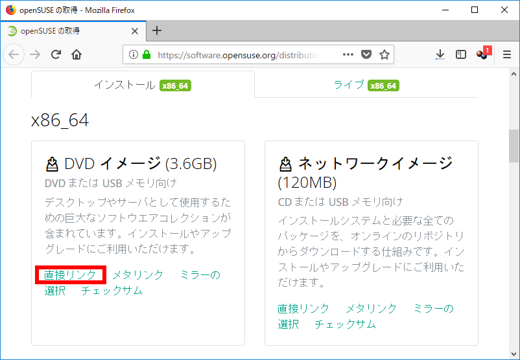
Task: Click ミラーの選択 under ネットワークイメージ
Action: tap(366, 316)
